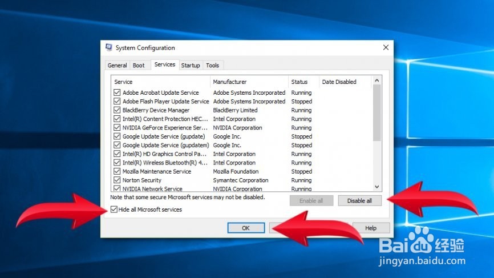Screen dimensions: 494x278
Task: Sort by the Service column header
Action: tap(160, 82)
